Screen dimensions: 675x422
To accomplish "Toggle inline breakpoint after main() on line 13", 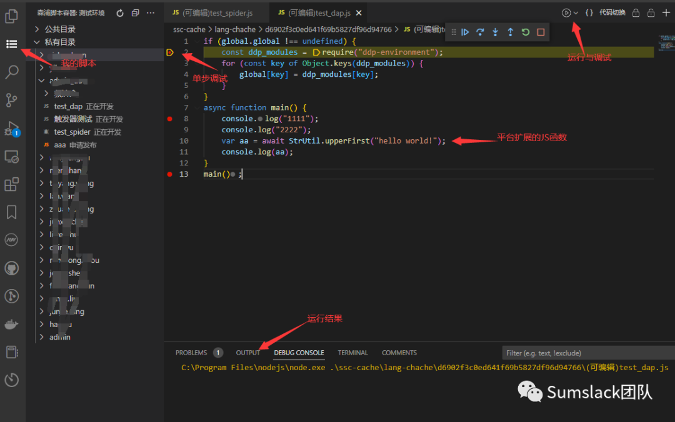I will coord(233,174).
